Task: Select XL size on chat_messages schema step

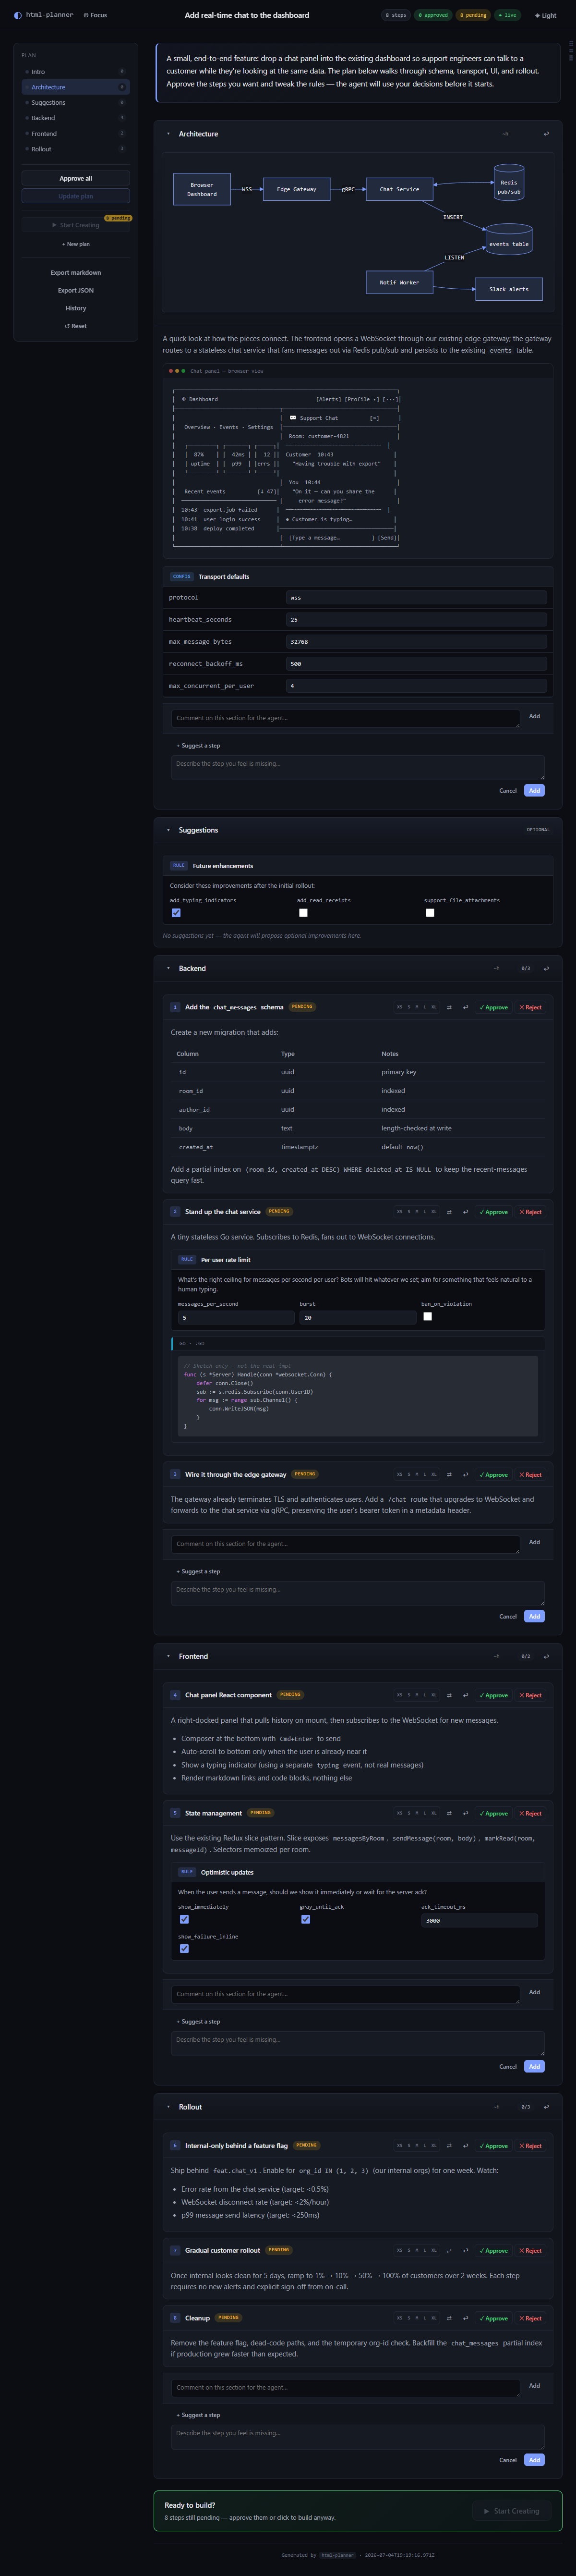Action: tap(433, 1007)
